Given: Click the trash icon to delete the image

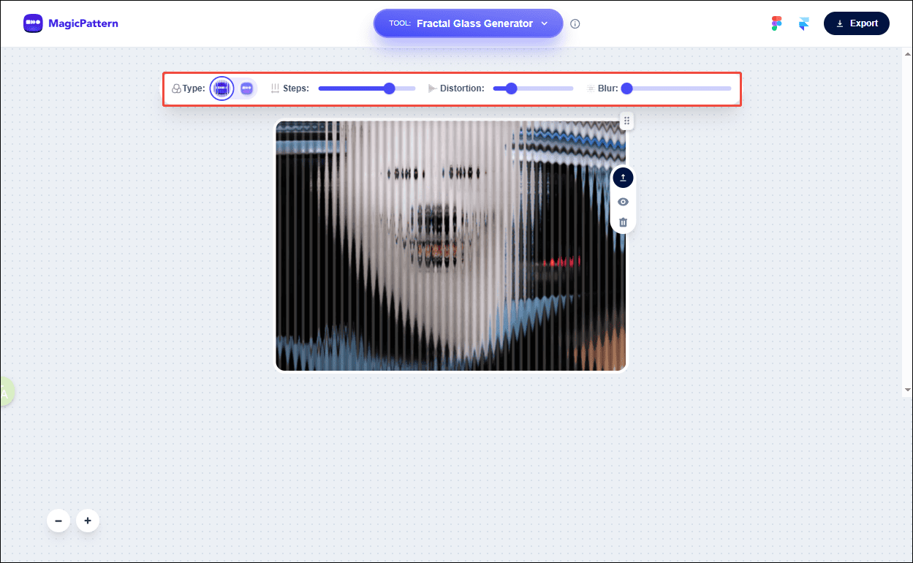Looking at the screenshot, I should pyautogui.click(x=622, y=222).
